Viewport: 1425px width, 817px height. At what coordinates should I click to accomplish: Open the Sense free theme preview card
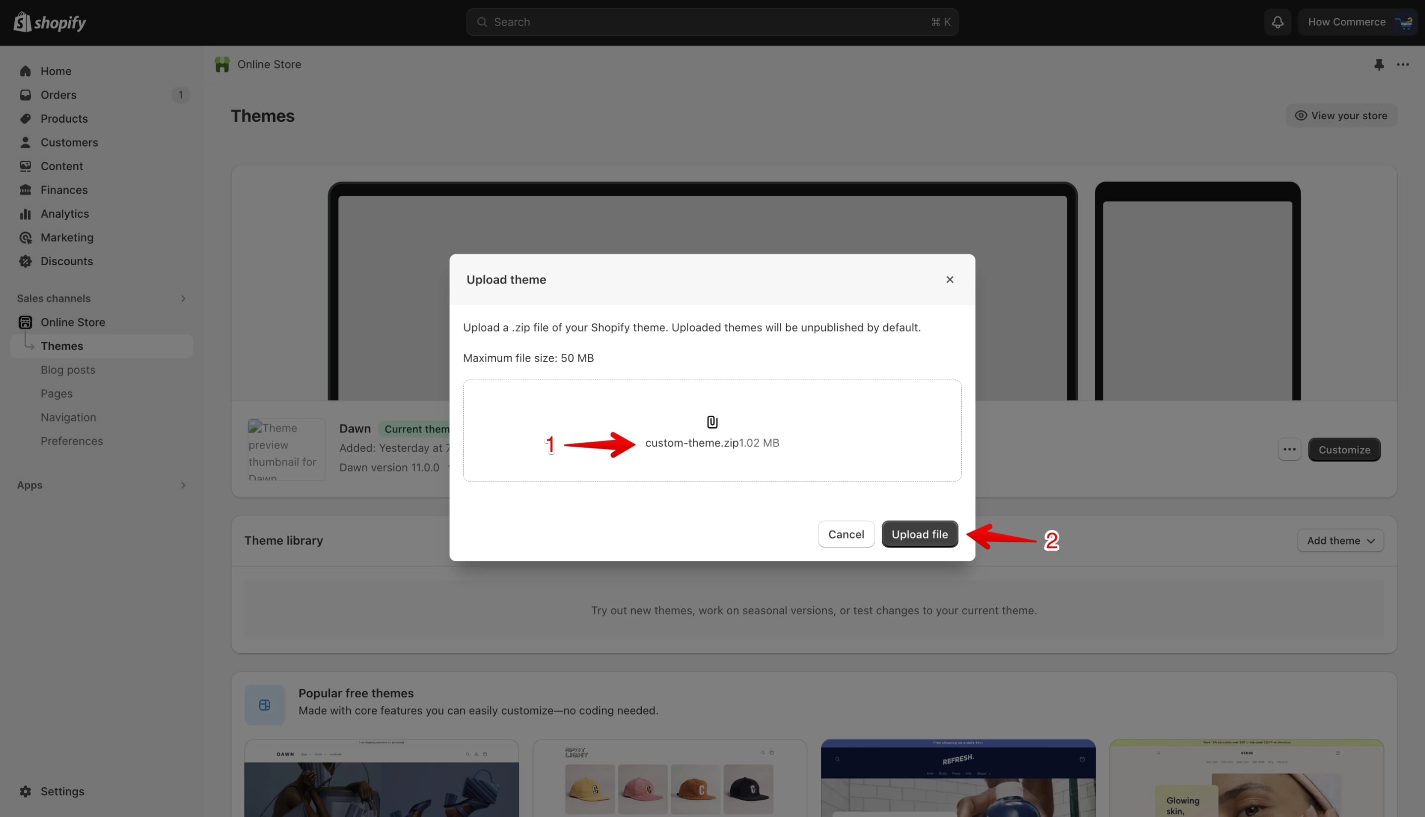(1246, 778)
